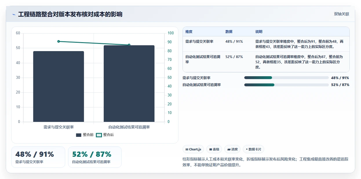Toggle the 整合前 legend swatch
Screen dimensions: 361x179
pyautogui.click(x=79, y=135)
